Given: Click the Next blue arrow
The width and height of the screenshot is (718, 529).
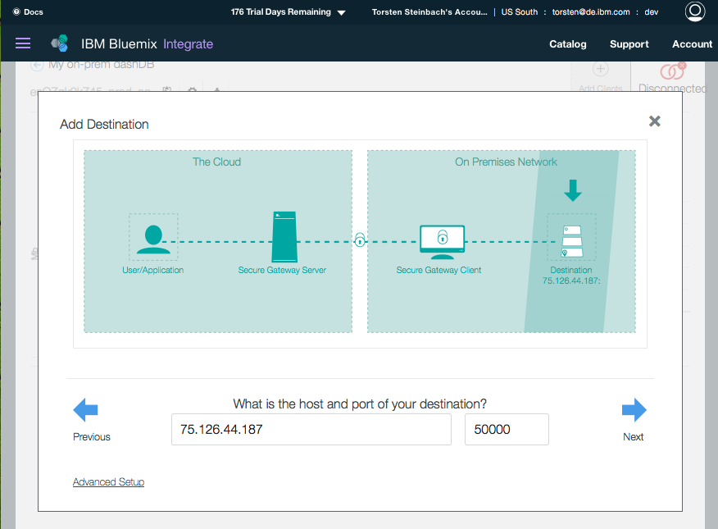Looking at the screenshot, I should click(x=634, y=409).
